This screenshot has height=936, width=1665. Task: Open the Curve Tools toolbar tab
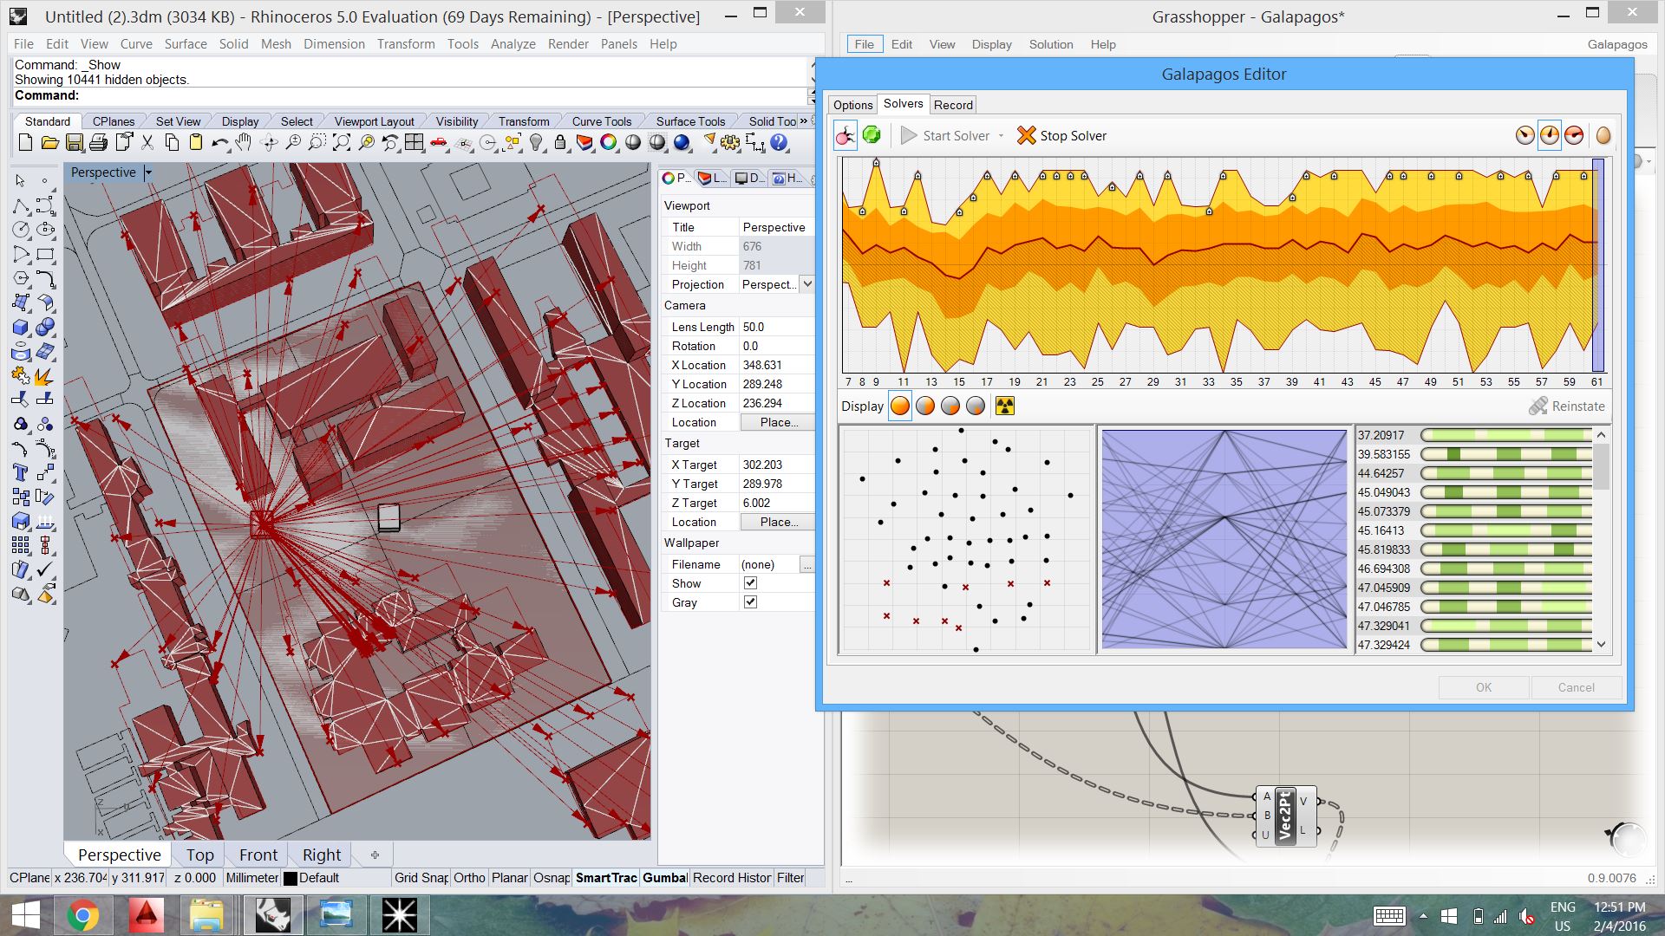pos(601,121)
